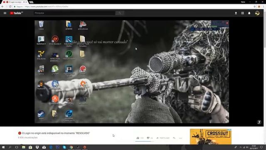Click the channel watermark in the video corner
266x150 pixels.
coord(259,122)
